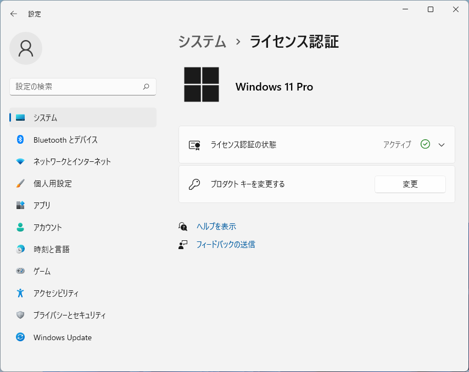Image resolution: width=469 pixels, height=372 pixels.
Task: Click the 設定 window title text
Action: click(35, 14)
